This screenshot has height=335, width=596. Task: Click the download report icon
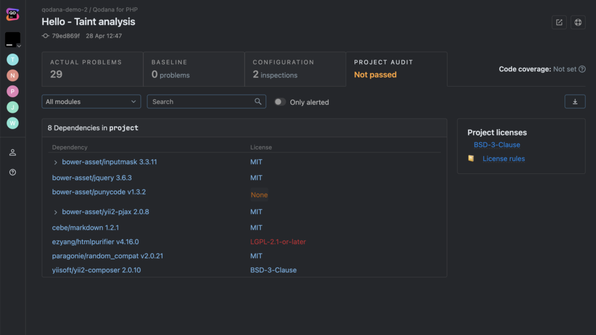pos(575,101)
